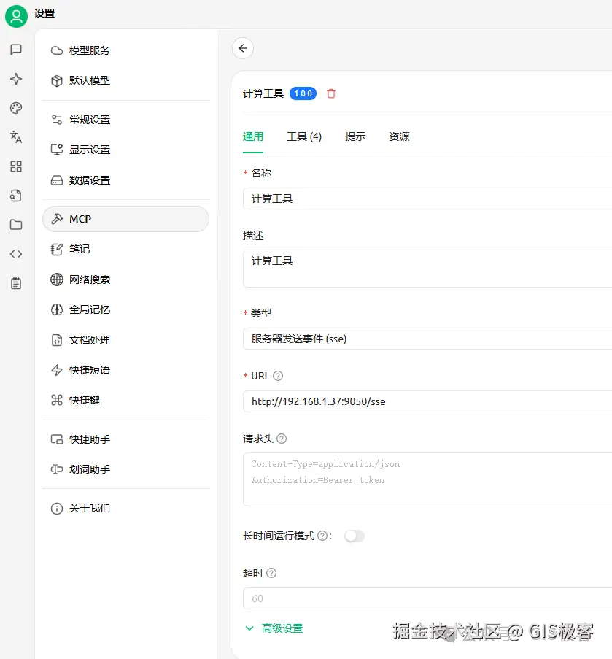Screen dimensions: 612x659
Task: Click the 超时 input field
Action: tap(427, 598)
